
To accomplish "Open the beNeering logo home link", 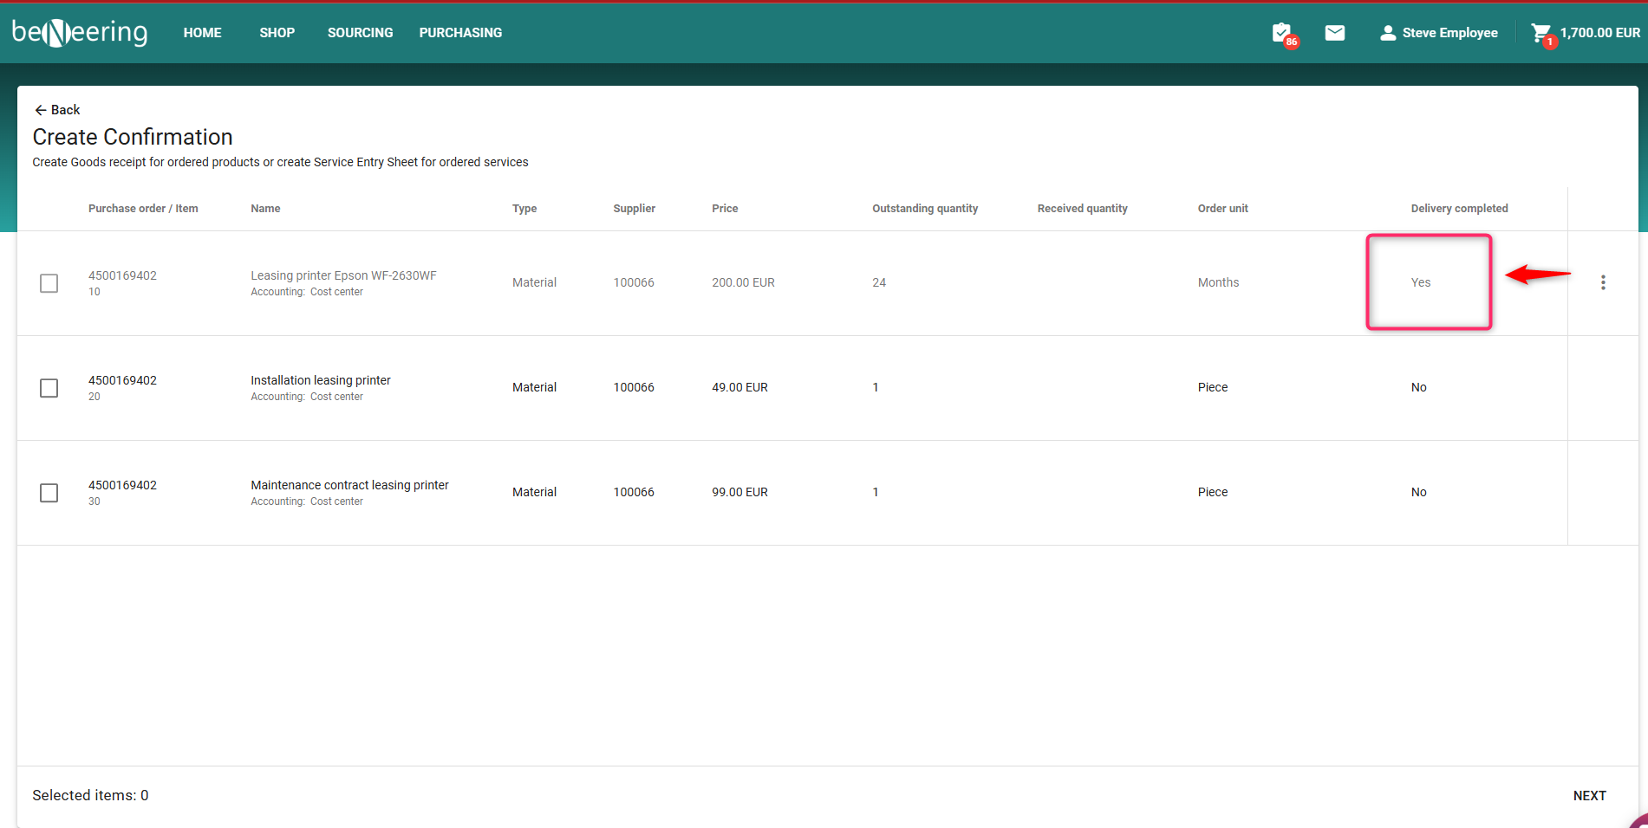I will (x=80, y=33).
